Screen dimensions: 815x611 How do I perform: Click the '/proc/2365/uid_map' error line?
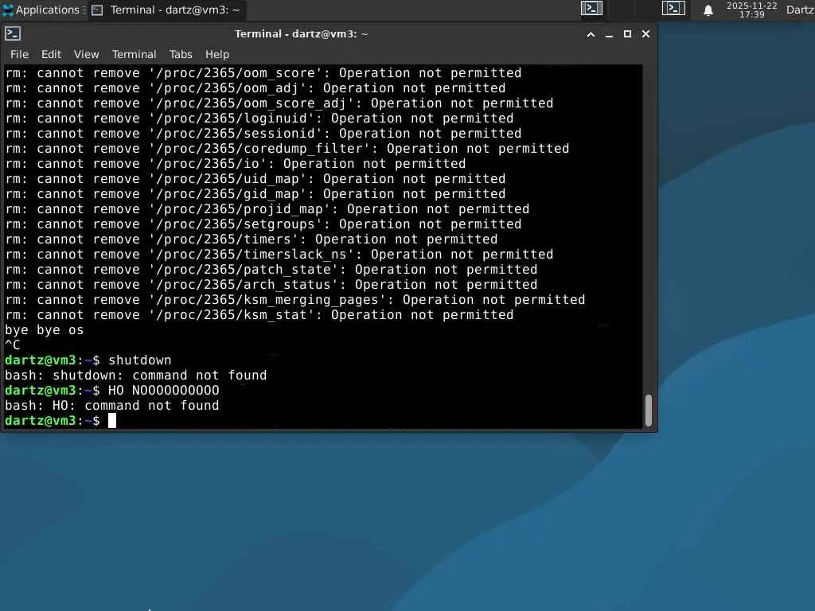tap(255, 179)
